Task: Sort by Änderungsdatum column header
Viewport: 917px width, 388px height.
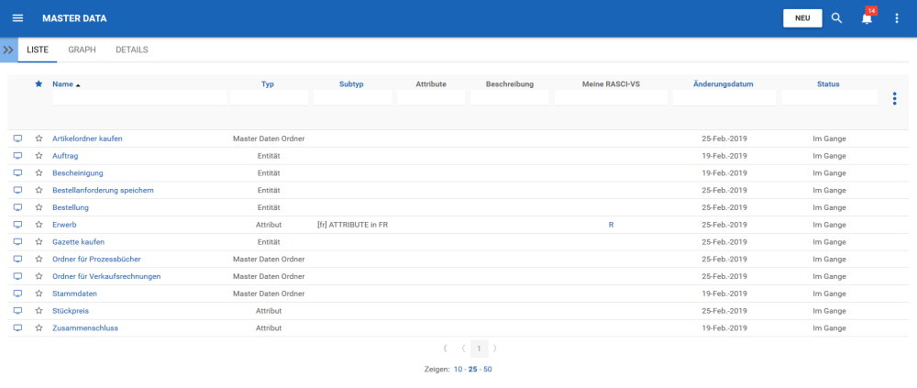Action: [x=724, y=84]
